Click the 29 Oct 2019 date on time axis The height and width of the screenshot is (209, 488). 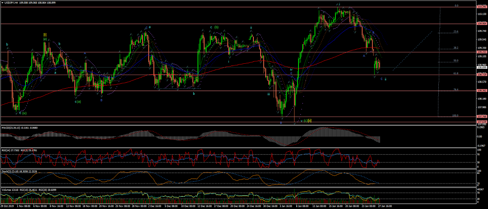pos(6,206)
